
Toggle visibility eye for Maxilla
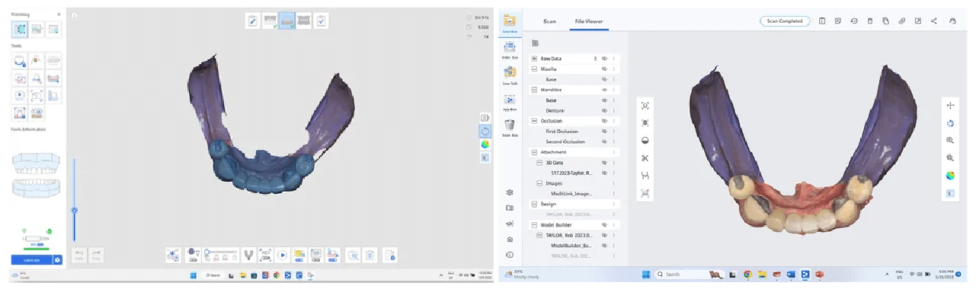(x=605, y=69)
